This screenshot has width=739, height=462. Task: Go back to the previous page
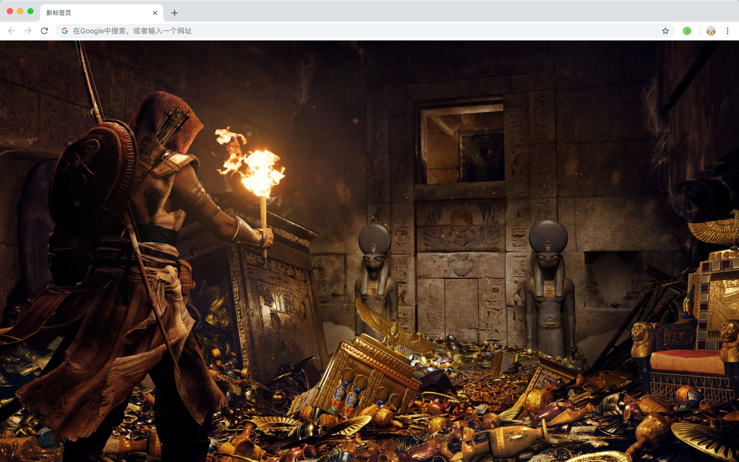click(x=12, y=31)
